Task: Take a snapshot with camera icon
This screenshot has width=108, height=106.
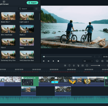Action: tap(102, 61)
